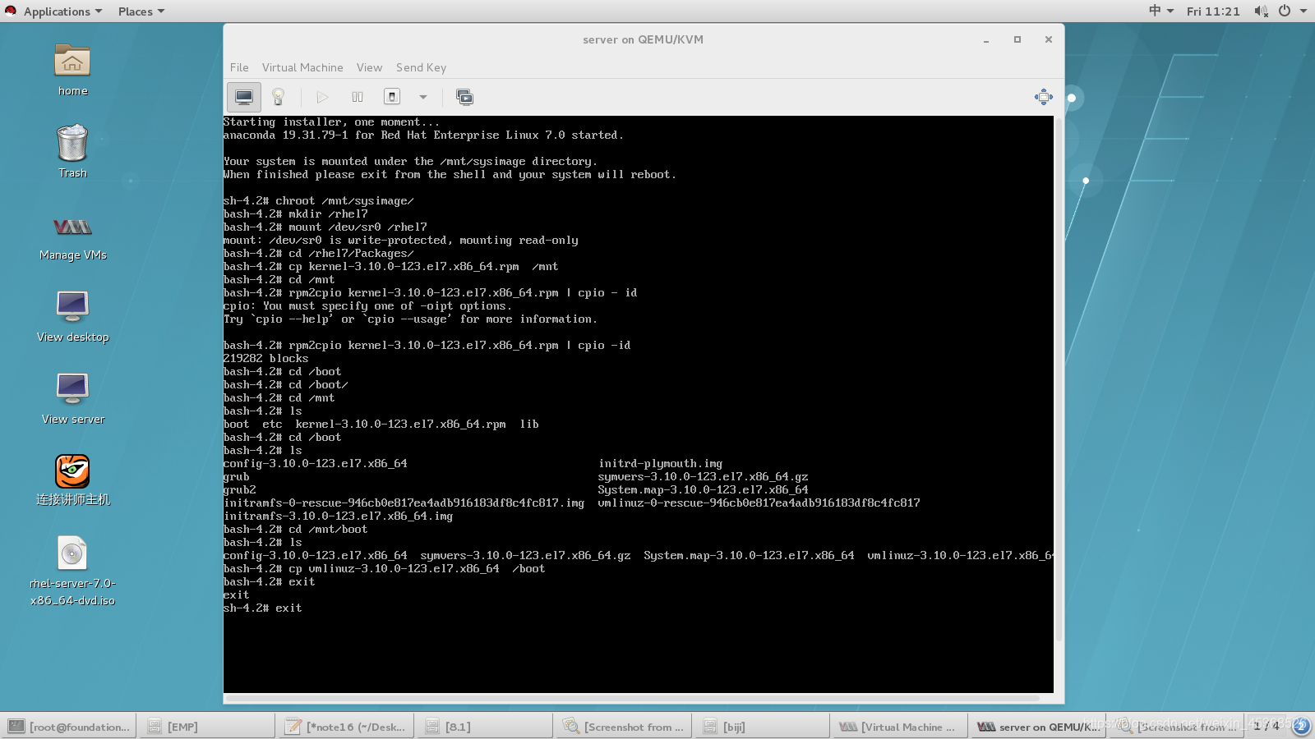Pause the virtual machine
The height and width of the screenshot is (739, 1315).
coord(358,97)
